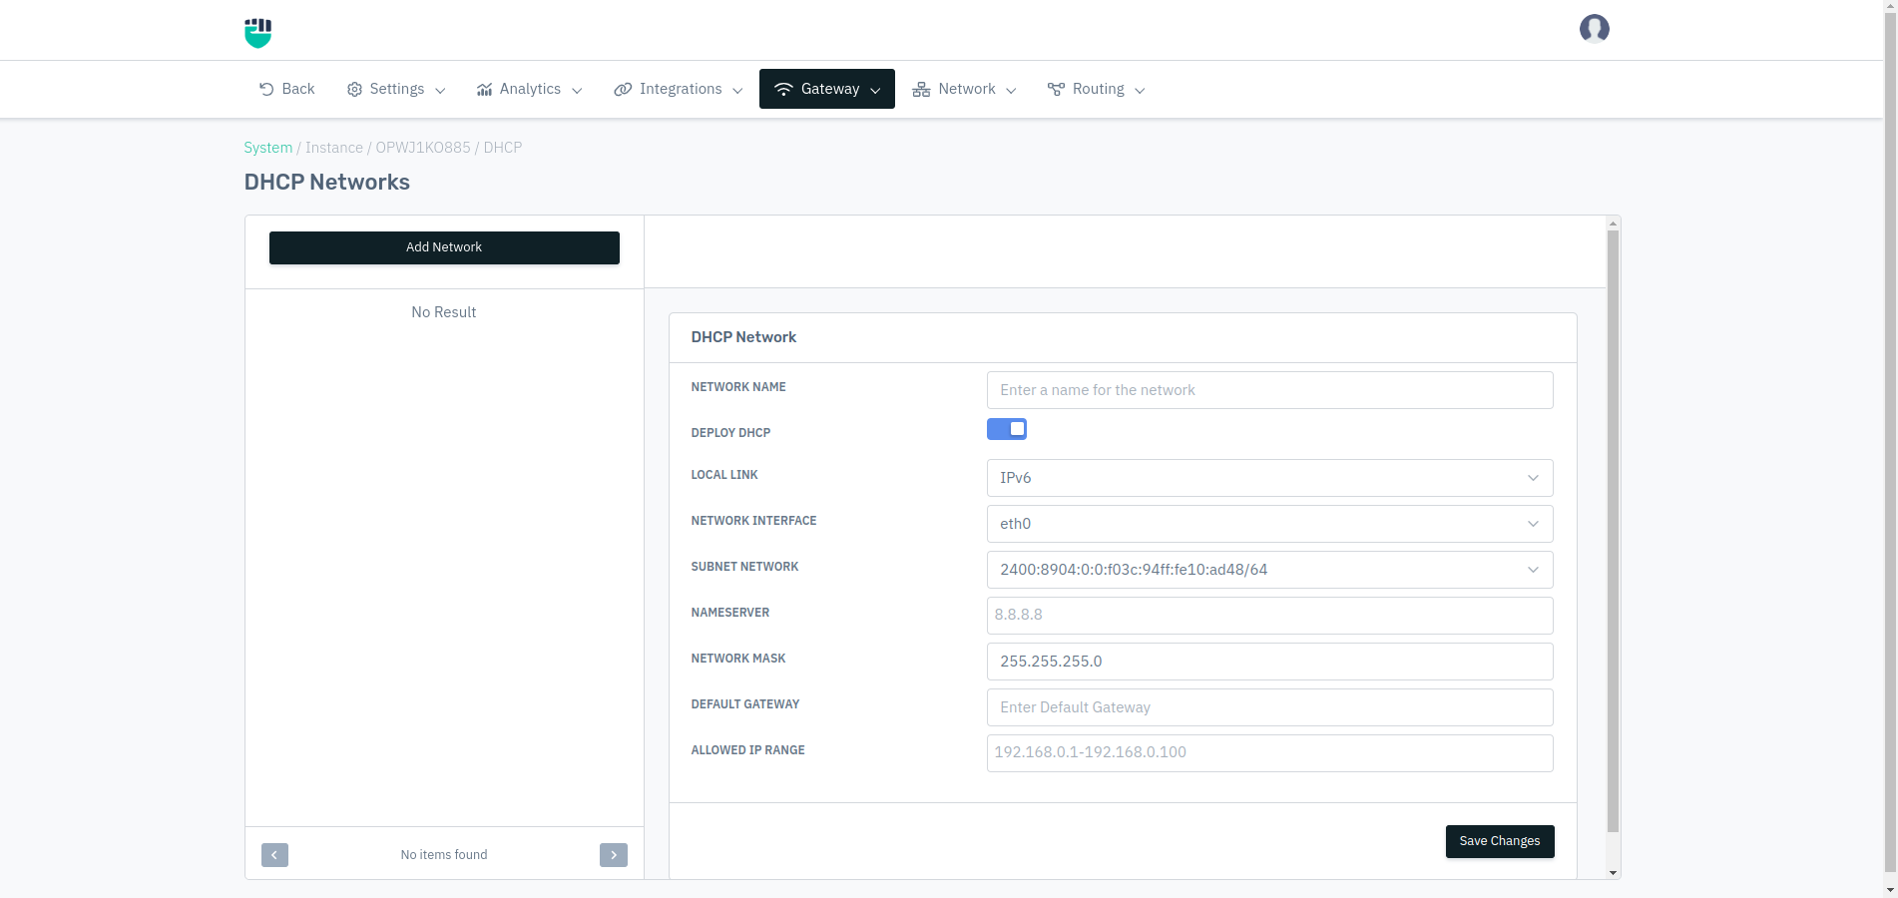Click the Back button
Image resolution: width=1898 pixels, height=898 pixels.
(287, 89)
